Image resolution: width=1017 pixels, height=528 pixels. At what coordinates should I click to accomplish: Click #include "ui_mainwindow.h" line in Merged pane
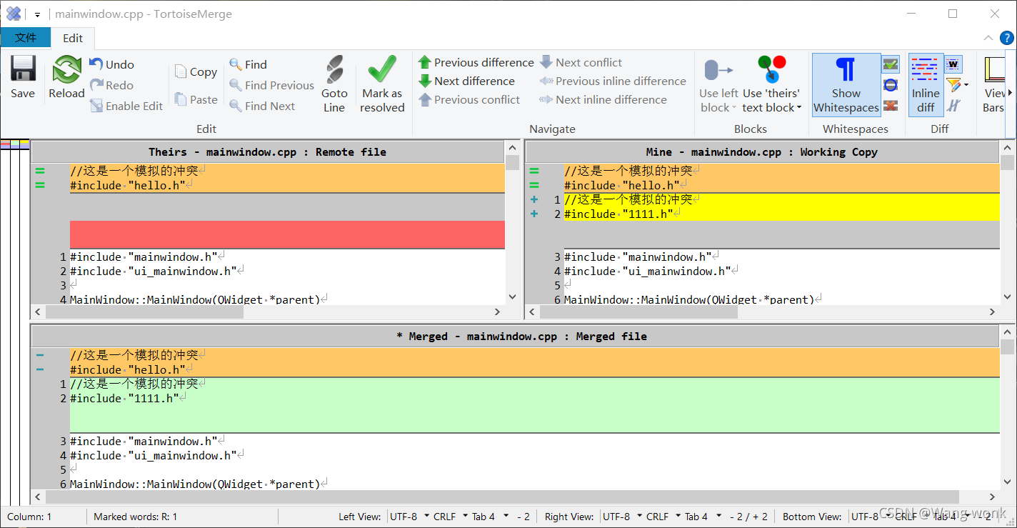pos(534,455)
